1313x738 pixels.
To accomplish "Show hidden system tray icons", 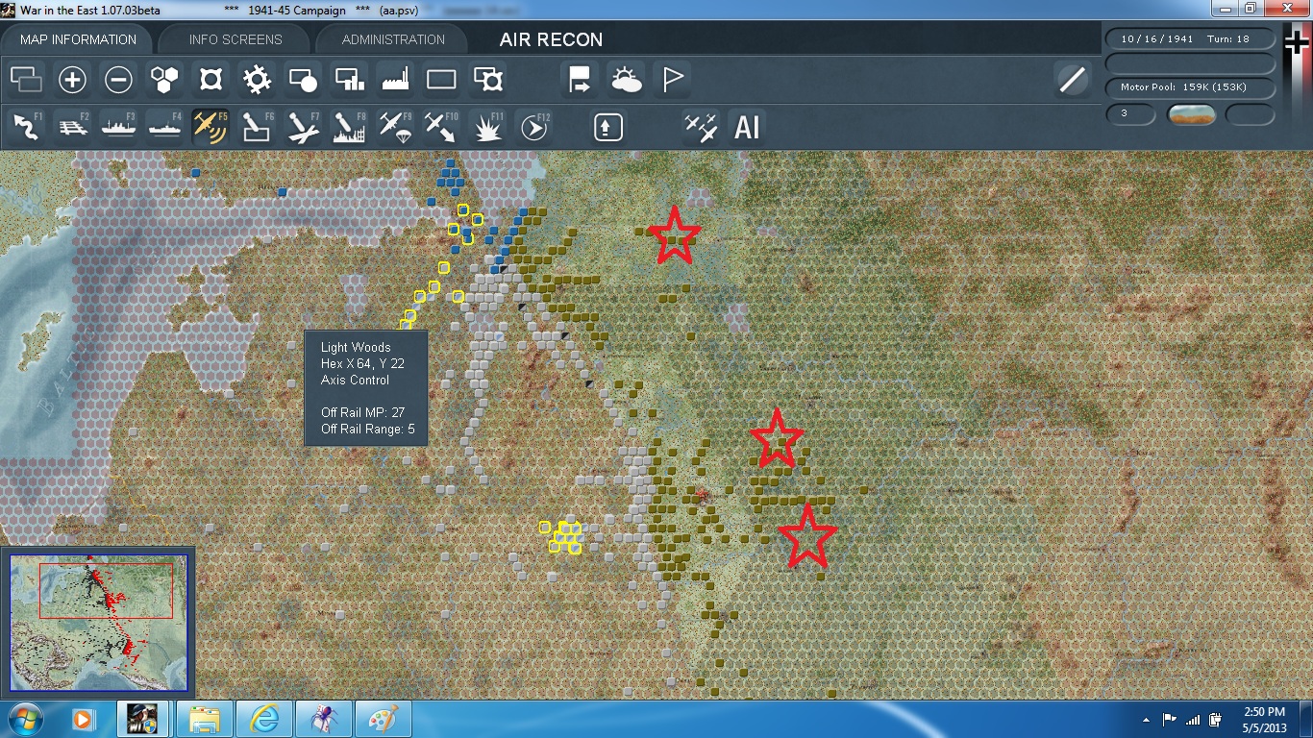I will pyautogui.click(x=1146, y=720).
